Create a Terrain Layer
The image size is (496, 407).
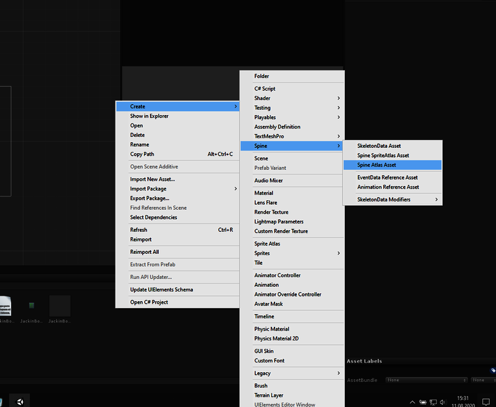[292, 395]
